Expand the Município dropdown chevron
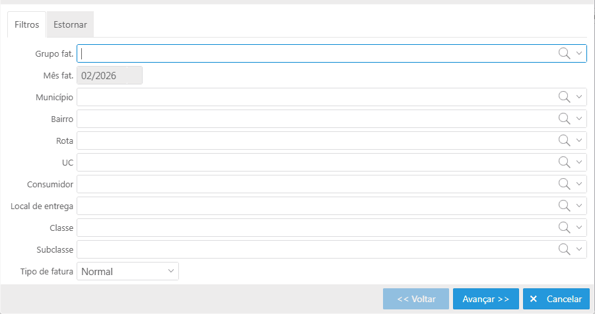 tap(579, 97)
